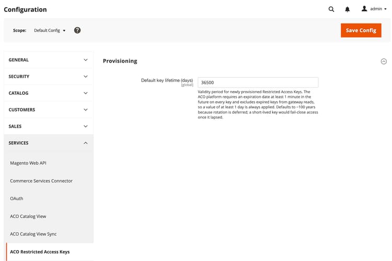Expand the SECURITY configuration section
Viewport: 392px width, 261px height.
pos(49,77)
